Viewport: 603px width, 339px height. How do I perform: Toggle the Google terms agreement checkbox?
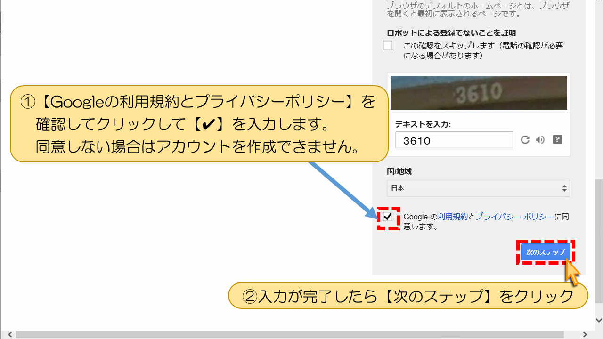pos(388,217)
